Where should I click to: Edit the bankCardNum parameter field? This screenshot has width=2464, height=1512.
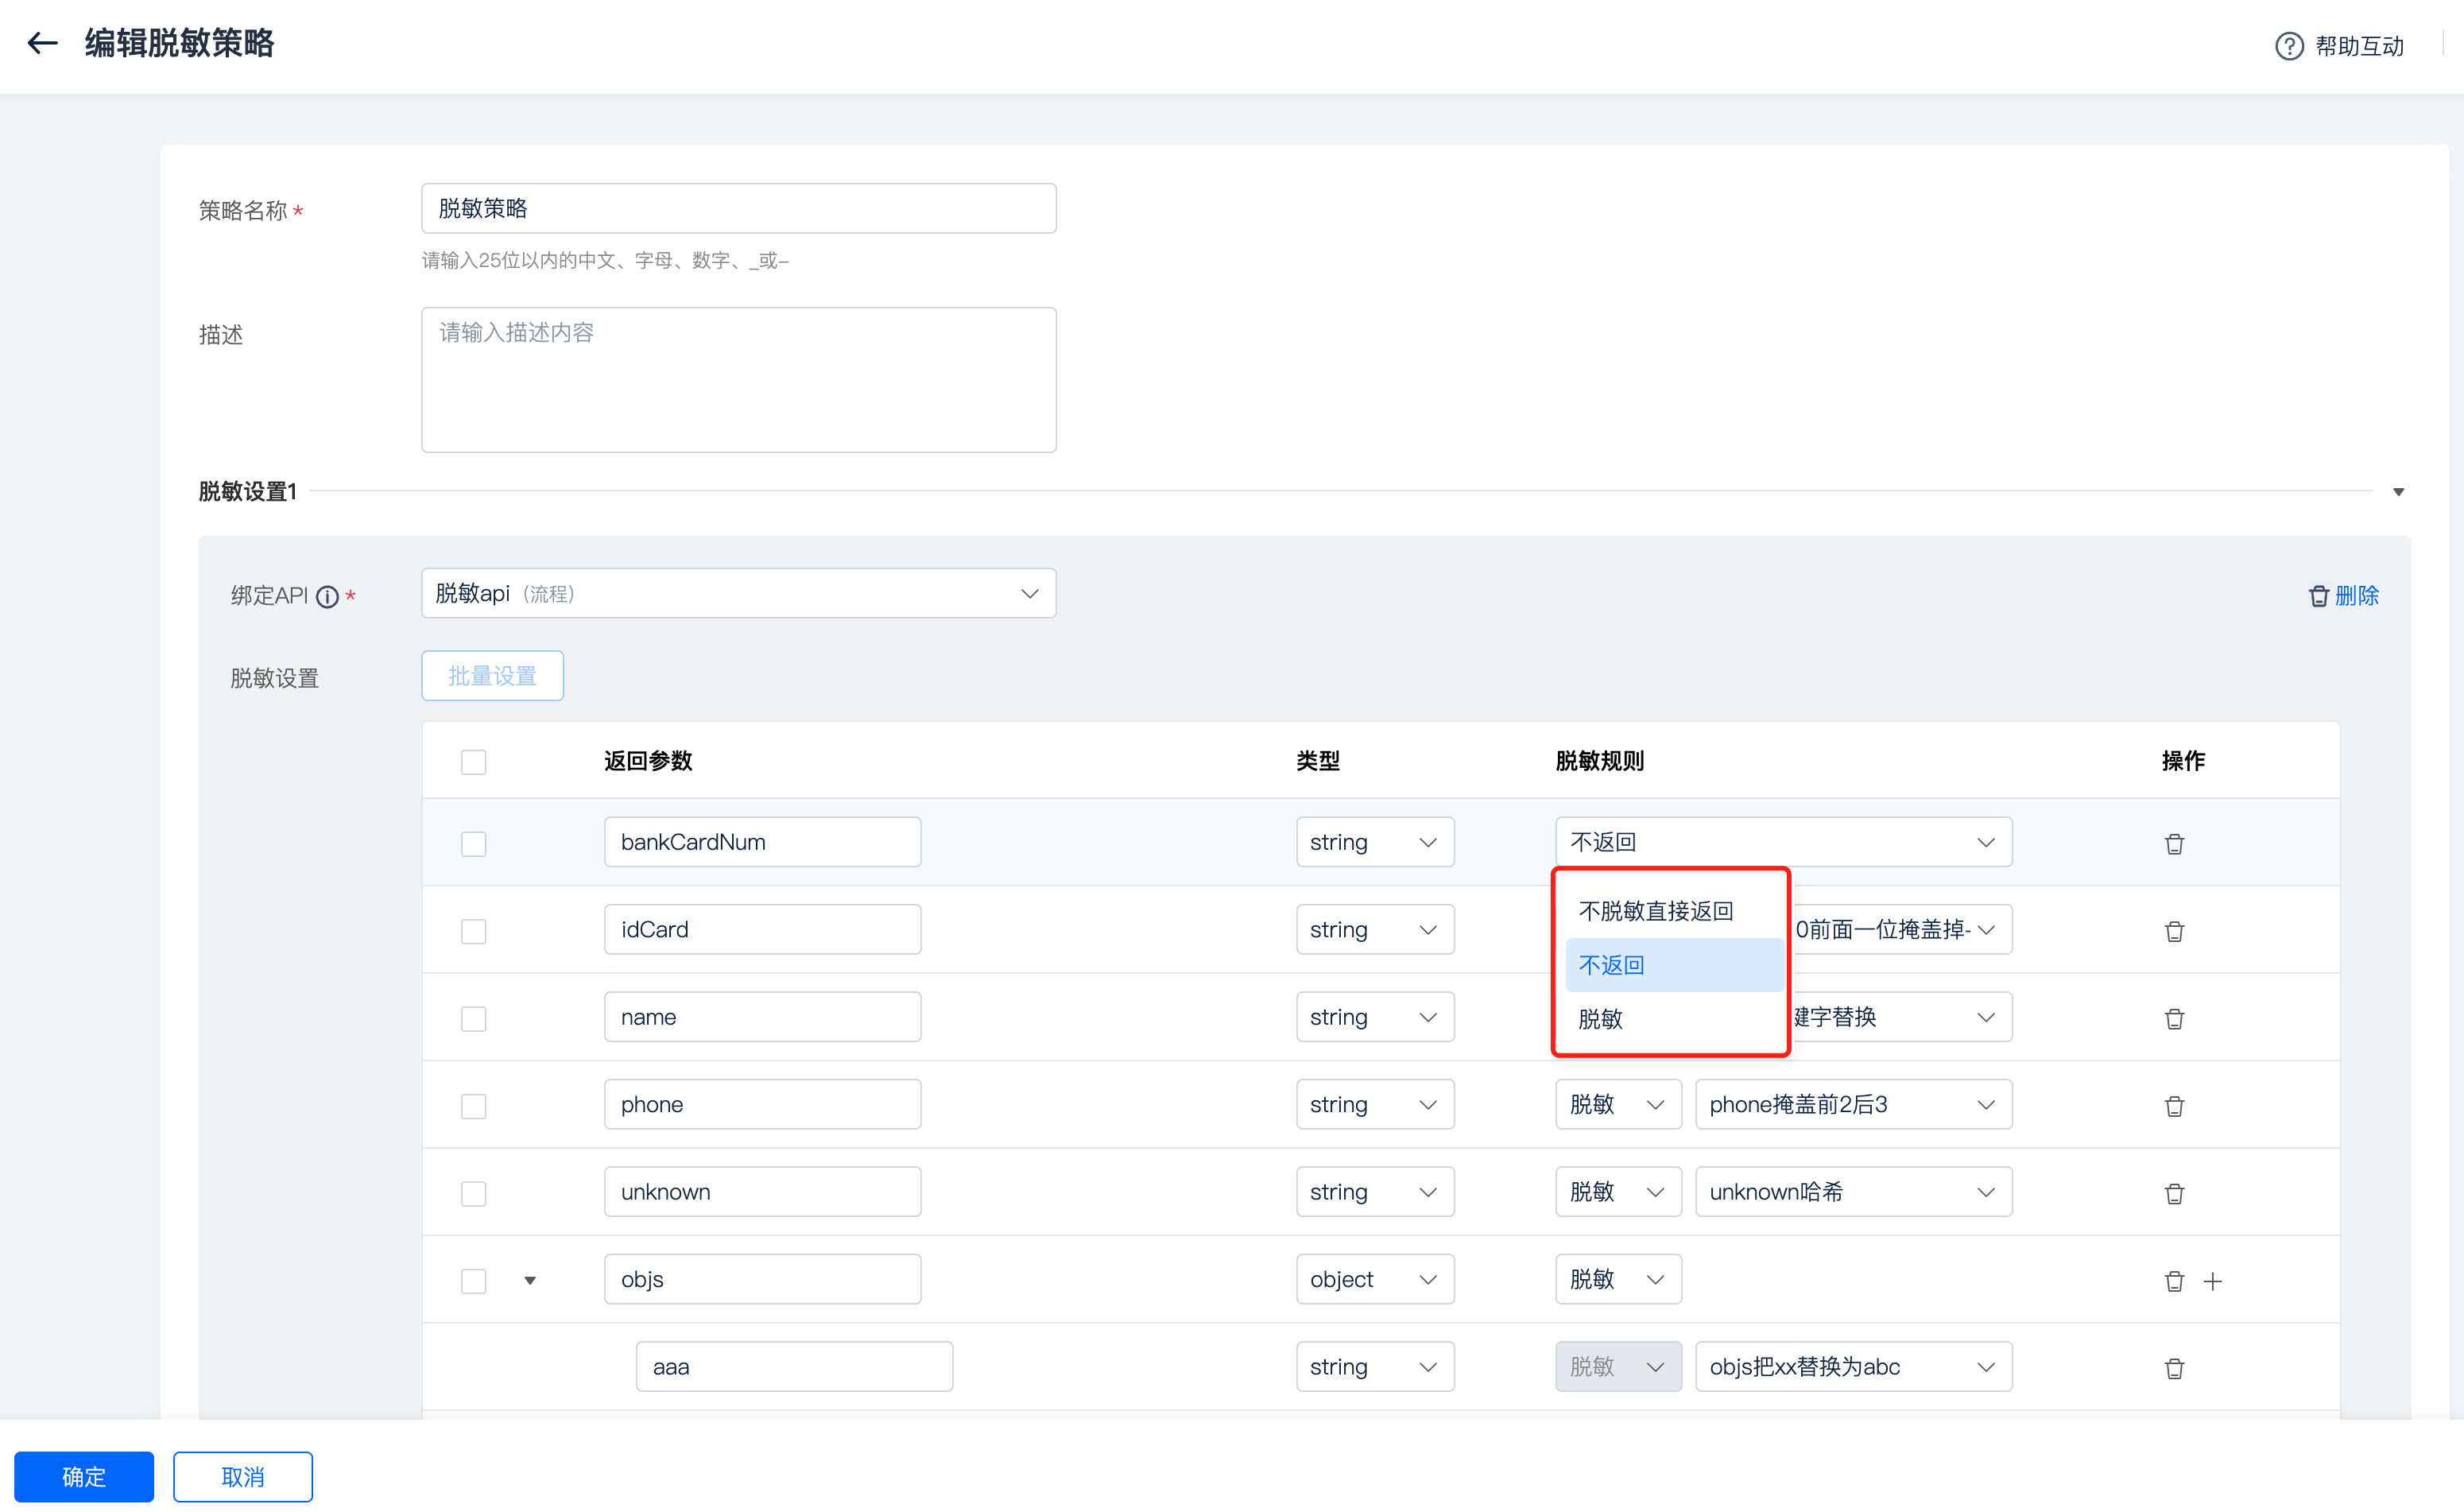(762, 842)
